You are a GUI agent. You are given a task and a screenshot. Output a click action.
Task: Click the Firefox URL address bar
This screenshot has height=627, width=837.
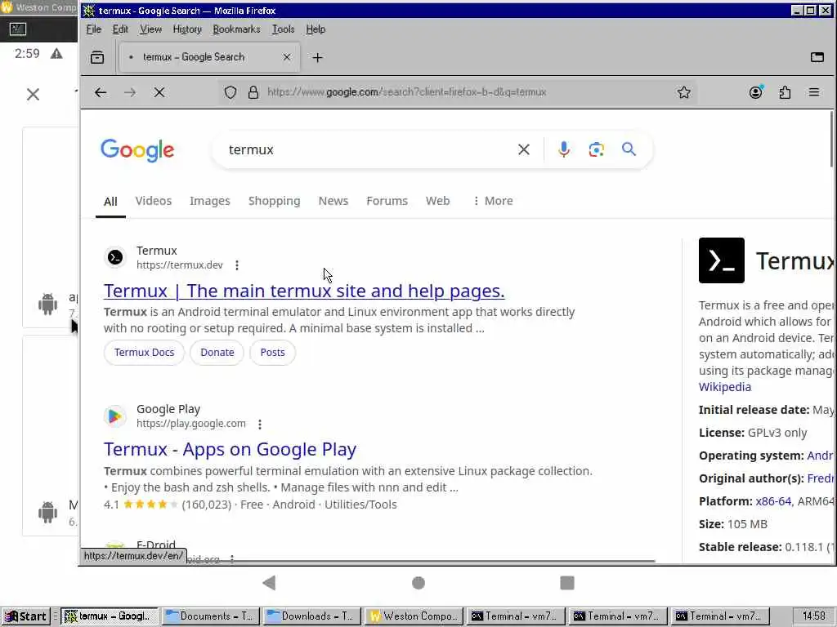(x=459, y=92)
